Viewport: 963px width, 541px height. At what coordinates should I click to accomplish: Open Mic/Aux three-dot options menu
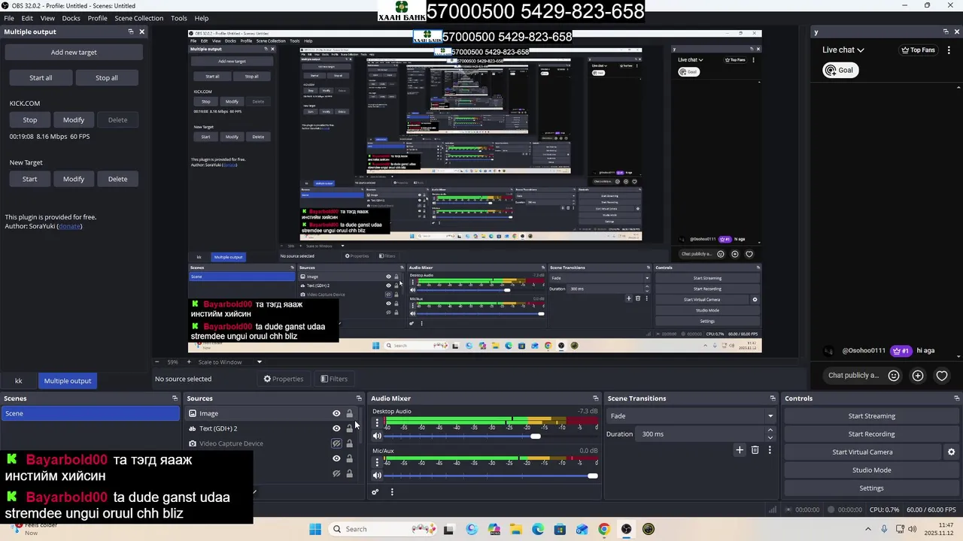pyautogui.click(x=377, y=462)
